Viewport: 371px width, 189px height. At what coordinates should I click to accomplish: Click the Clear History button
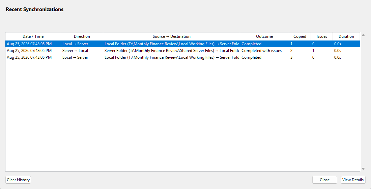pos(18,180)
